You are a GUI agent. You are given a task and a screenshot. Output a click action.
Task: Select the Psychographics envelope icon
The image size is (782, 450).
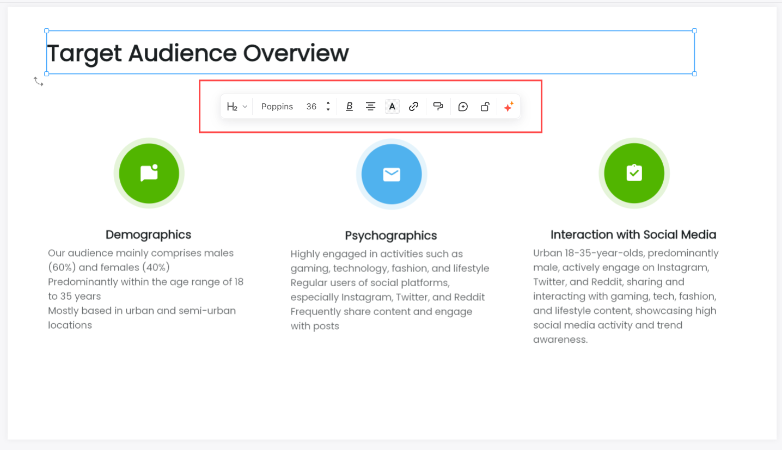tap(392, 174)
